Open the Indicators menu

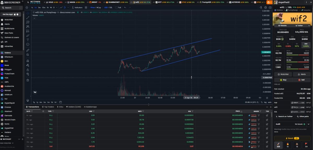point(77,8)
